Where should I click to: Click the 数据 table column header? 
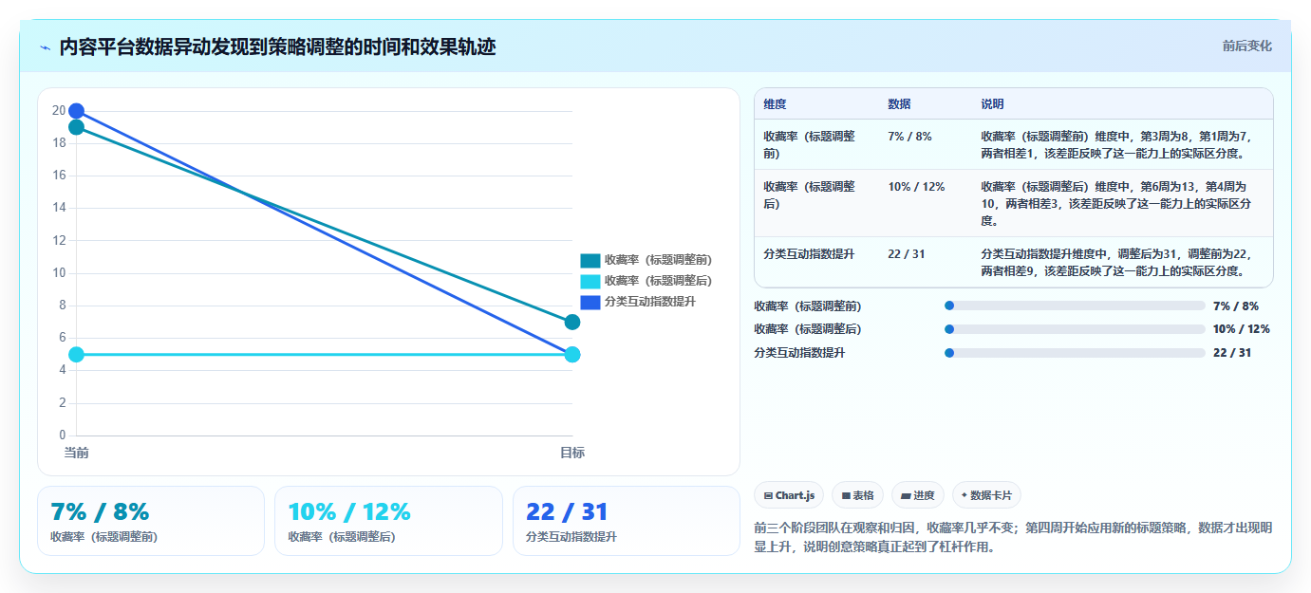(x=899, y=104)
